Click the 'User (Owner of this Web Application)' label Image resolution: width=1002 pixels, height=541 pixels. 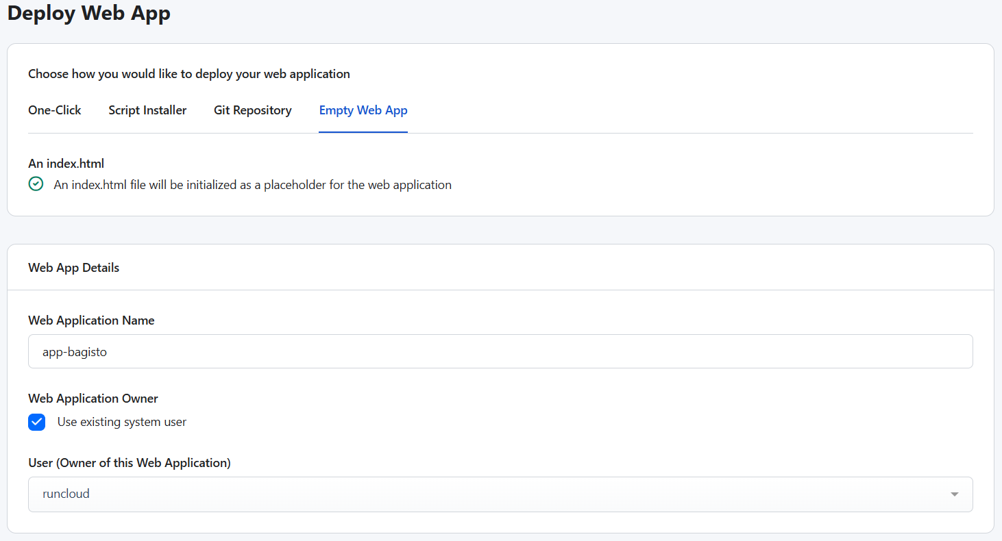click(130, 463)
